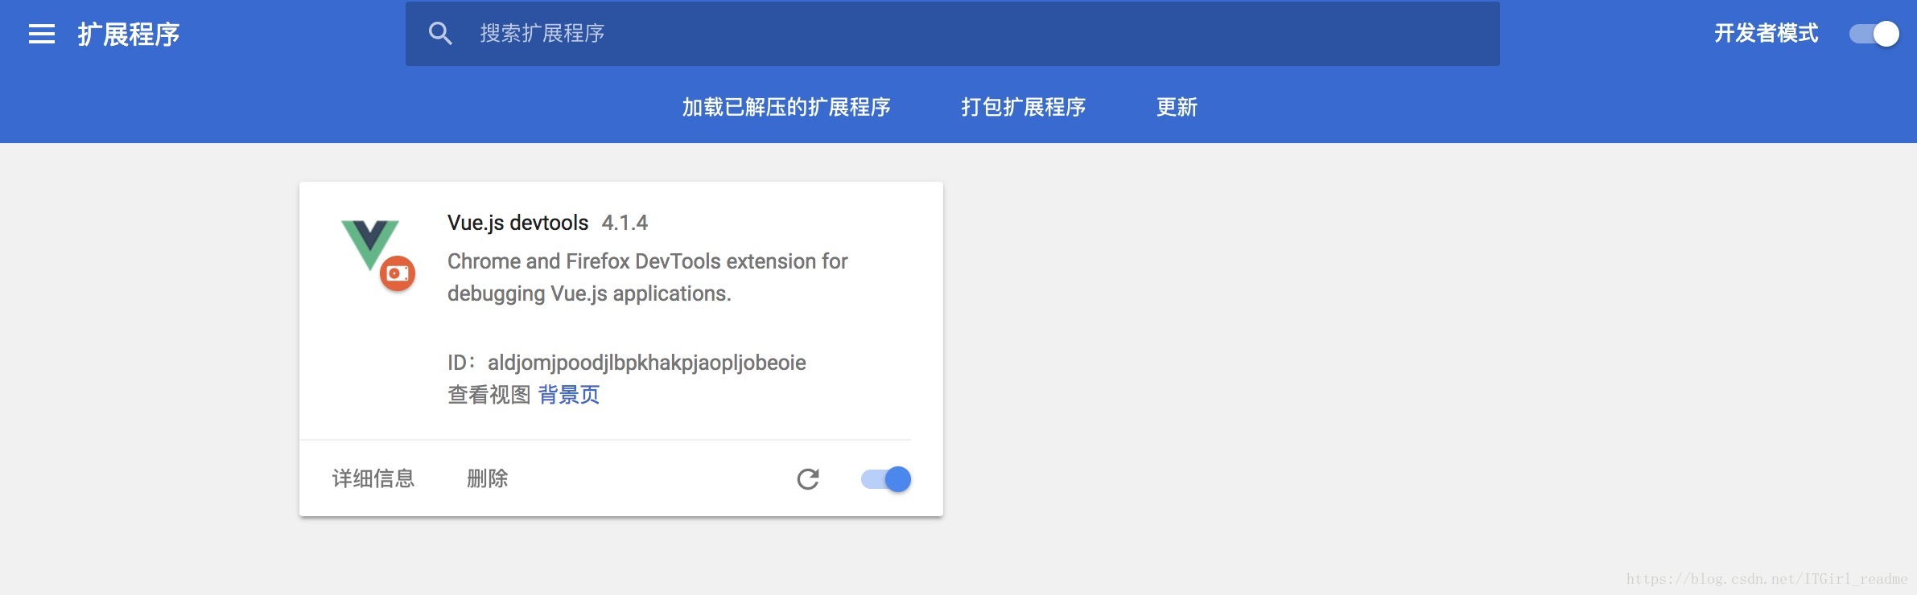Open the hamburger main menu
Screen dimensions: 1917x595
pyautogui.click(x=42, y=34)
